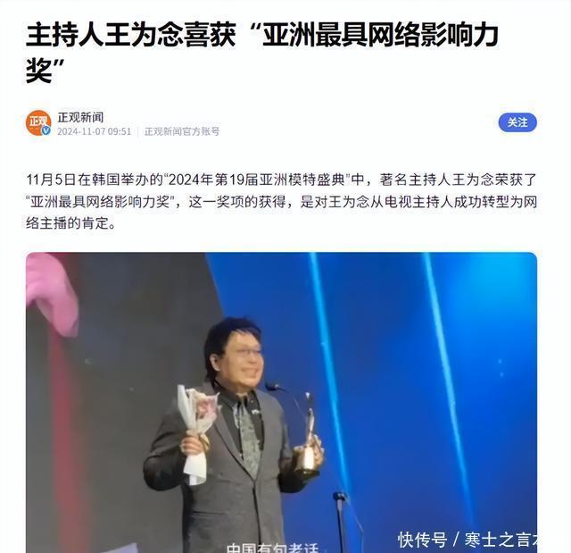Click the pink shape at photo's top-left
Screen dimensions: 571x553
(53, 293)
